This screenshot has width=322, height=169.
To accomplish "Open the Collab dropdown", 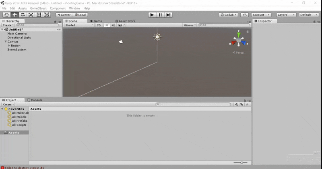I will click(x=228, y=15).
